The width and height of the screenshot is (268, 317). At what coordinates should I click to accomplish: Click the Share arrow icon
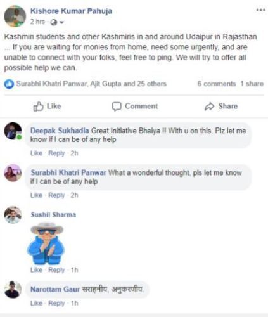tap(209, 107)
